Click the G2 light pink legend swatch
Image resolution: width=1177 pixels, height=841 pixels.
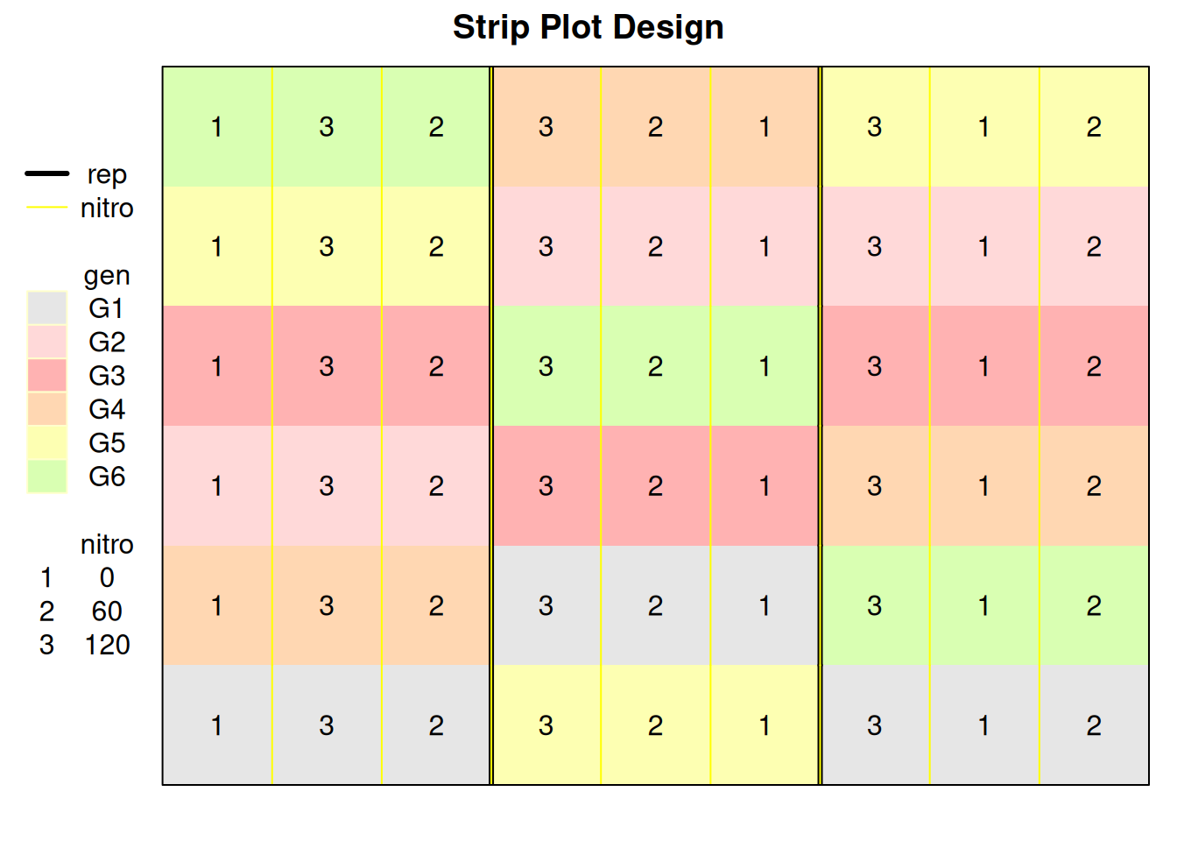[x=47, y=342]
